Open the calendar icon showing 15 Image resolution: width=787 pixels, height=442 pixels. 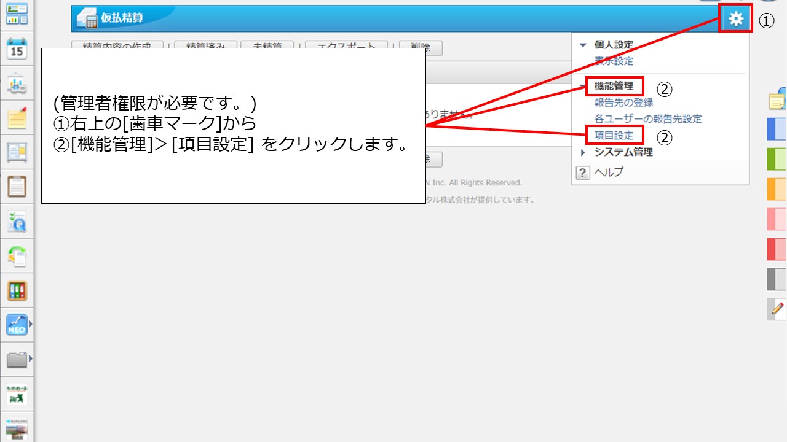click(17, 48)
